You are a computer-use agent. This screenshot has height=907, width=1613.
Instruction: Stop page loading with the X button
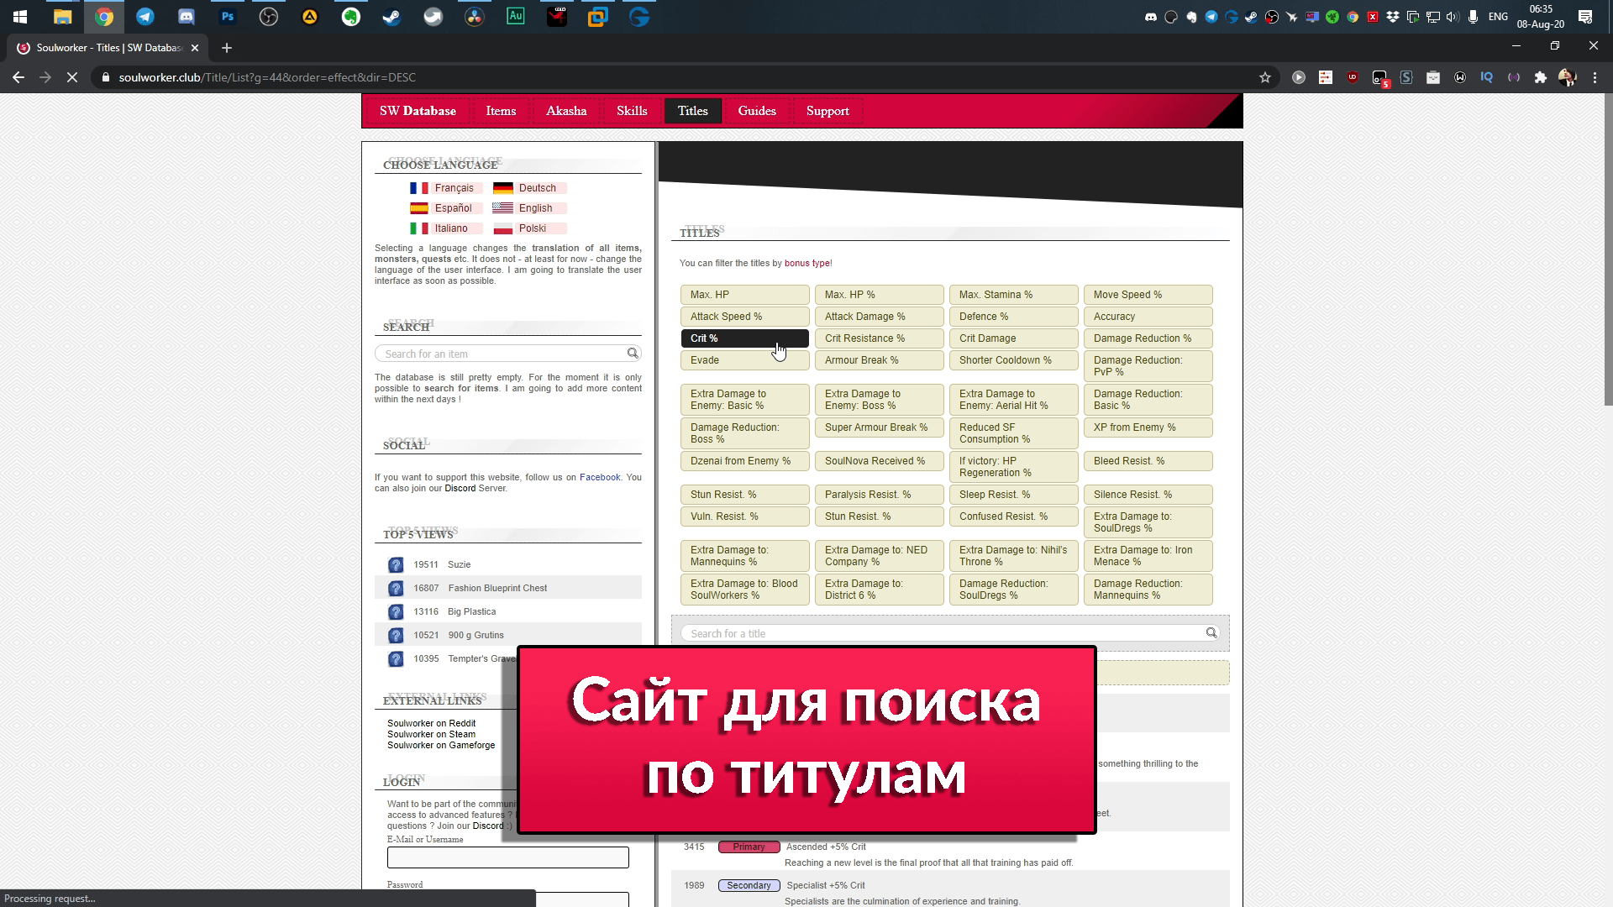click(x=72, y=77)
